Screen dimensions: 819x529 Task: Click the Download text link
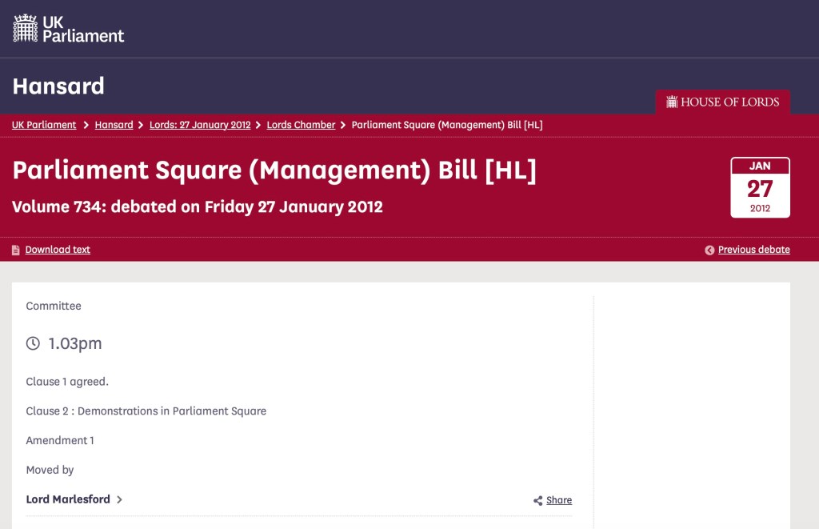pyautogui.click(x=58, y=250)
